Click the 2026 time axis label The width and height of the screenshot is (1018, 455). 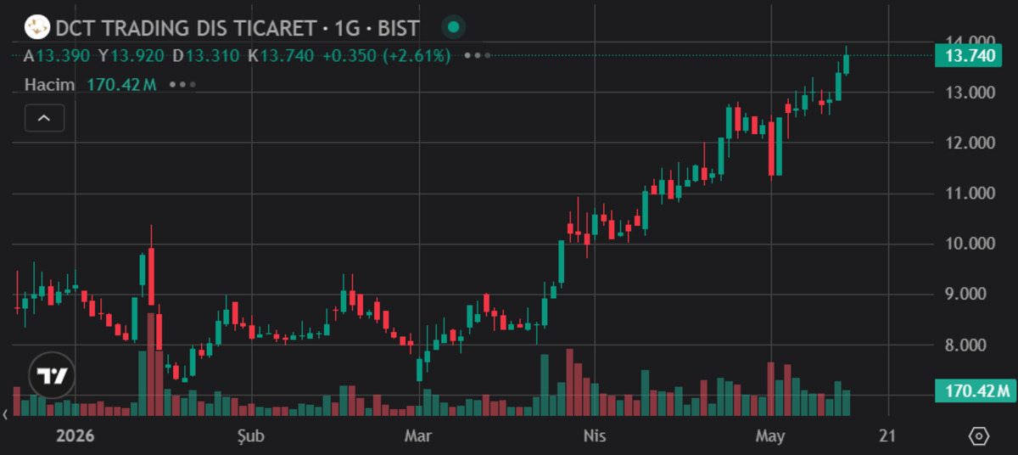coord(76,436)
